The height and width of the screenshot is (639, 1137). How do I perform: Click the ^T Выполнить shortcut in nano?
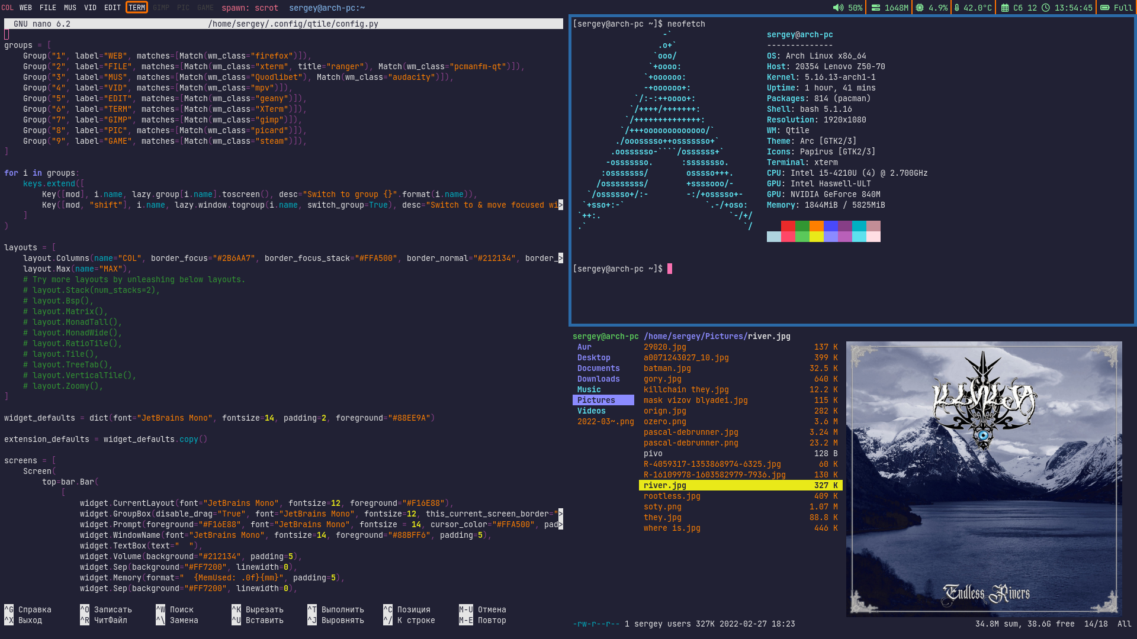pyautogui.click(x=336, y=609)
